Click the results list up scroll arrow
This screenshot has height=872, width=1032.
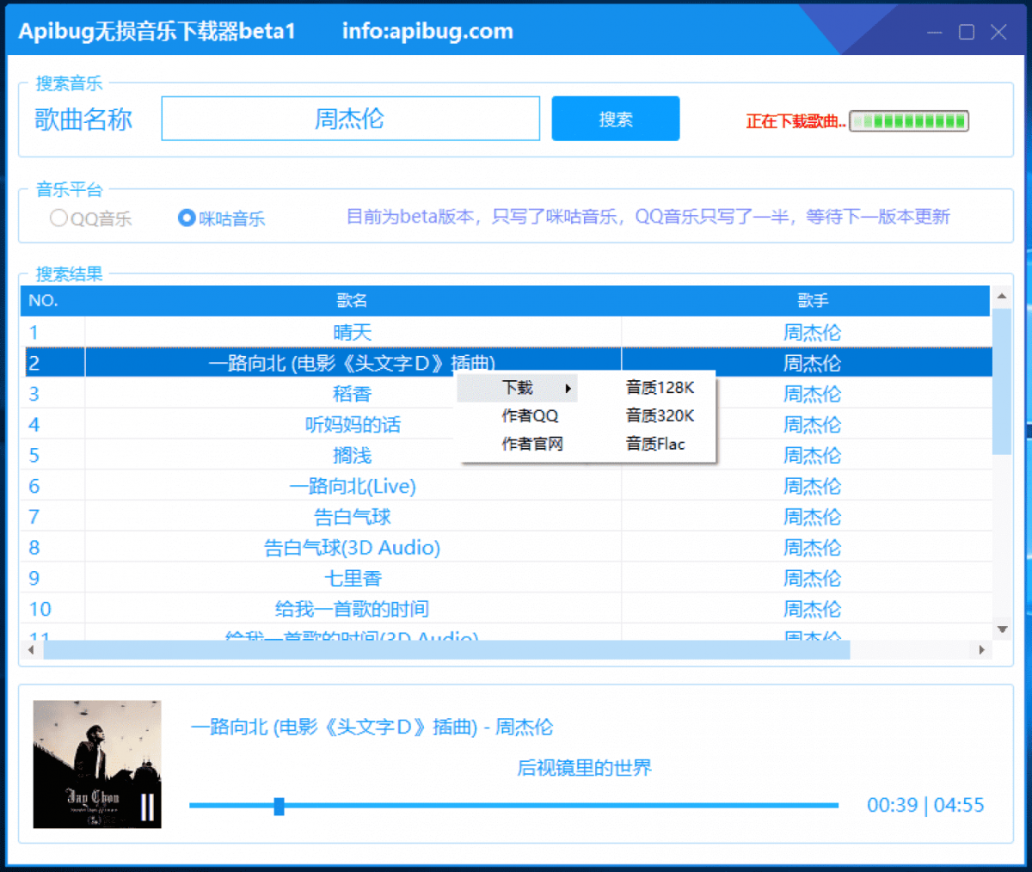coord(1002,297)
